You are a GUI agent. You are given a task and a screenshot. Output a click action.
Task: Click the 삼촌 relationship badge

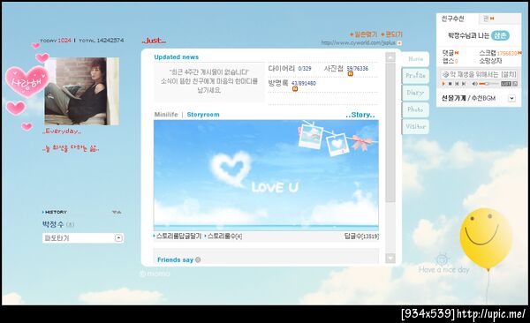(x=500, y=35)
